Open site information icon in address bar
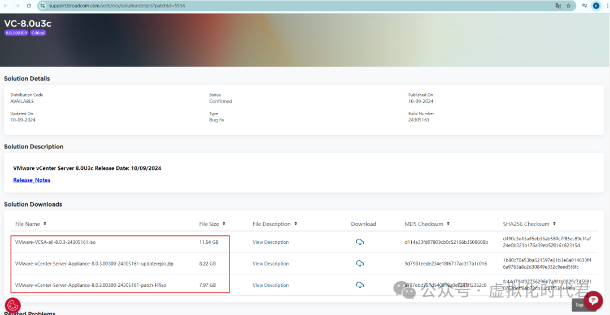Viewport: 610px width, 315px height. click(x=43, y=6)
